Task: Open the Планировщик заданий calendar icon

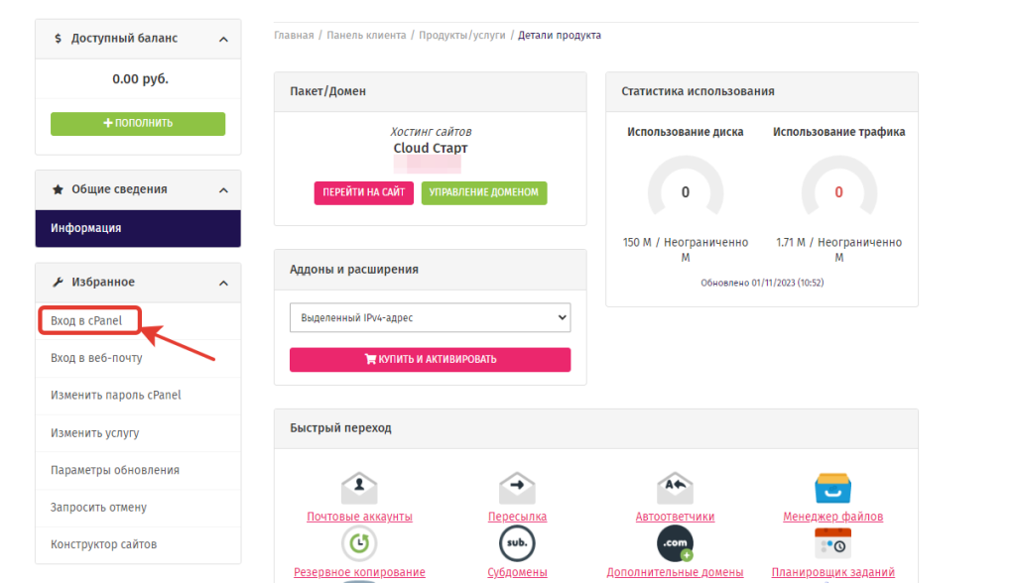Action: pyautogui.click(x=832, y=543)
